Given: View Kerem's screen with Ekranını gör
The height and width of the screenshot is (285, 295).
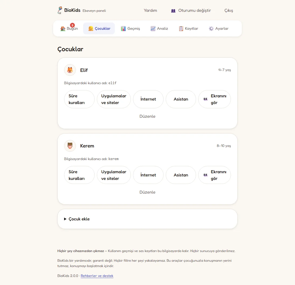Looking at the screenshot, I should tap(215, 175).
